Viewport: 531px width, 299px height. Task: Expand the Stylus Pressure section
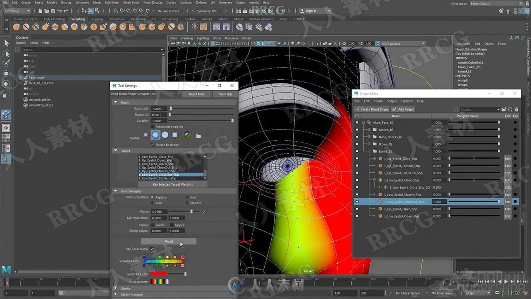pos(115,295)
